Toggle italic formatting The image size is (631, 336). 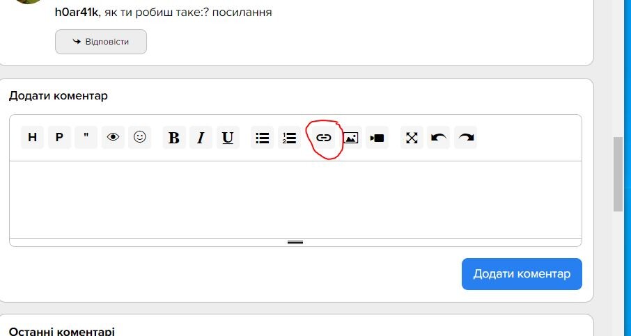tap(201, 138)
